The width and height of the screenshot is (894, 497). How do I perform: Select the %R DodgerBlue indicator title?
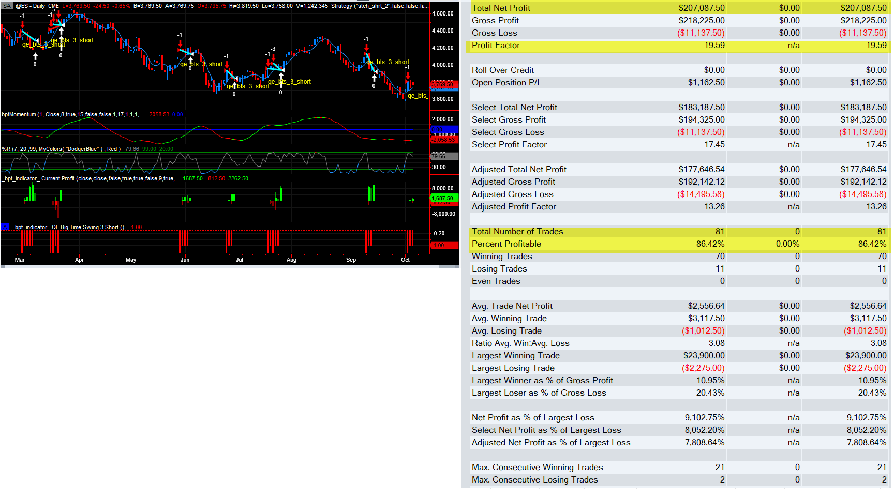[x=62, y=149]
